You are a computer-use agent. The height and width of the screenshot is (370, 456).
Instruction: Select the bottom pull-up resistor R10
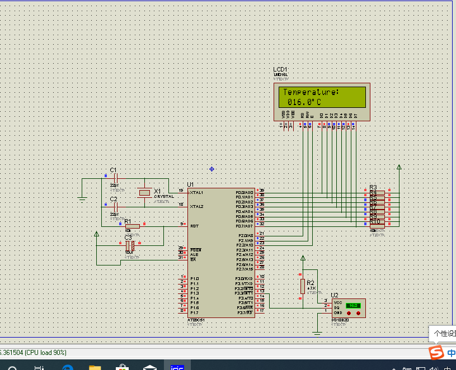377,226
